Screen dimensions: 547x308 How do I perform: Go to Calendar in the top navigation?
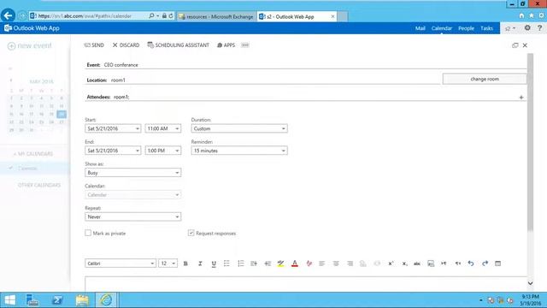[442, 28]
